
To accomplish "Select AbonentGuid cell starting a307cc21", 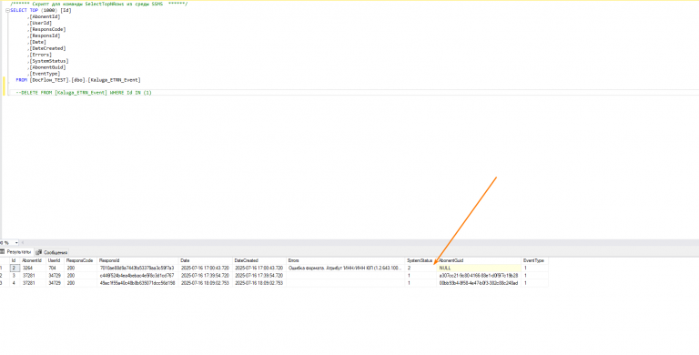I will pyautogui.click(x=479, y=276).
